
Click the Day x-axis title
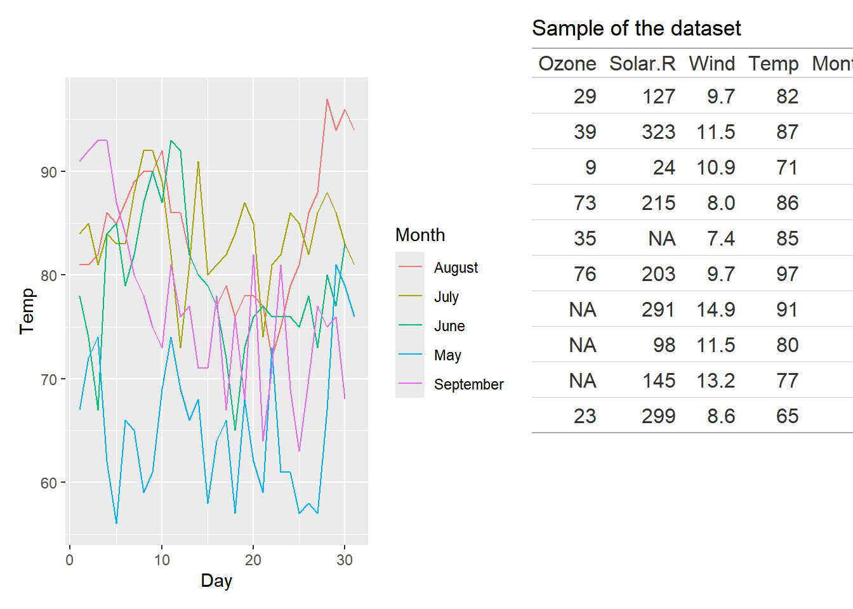coord(216,580)
